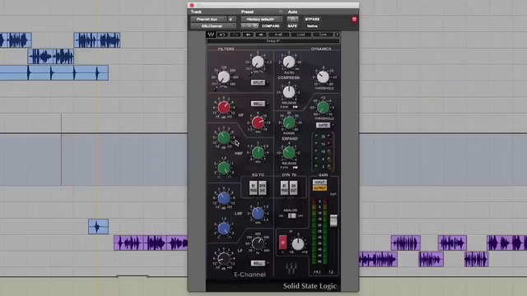Go to next preset with right arrow
This screenshot has width=527, height=296.
tap(261, 35)
